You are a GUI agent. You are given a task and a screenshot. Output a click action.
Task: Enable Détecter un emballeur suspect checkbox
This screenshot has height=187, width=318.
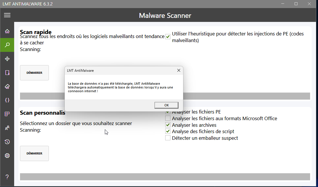point(168,138)
